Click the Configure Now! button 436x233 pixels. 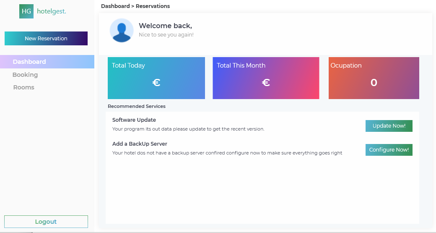click(x=389, y=150)
